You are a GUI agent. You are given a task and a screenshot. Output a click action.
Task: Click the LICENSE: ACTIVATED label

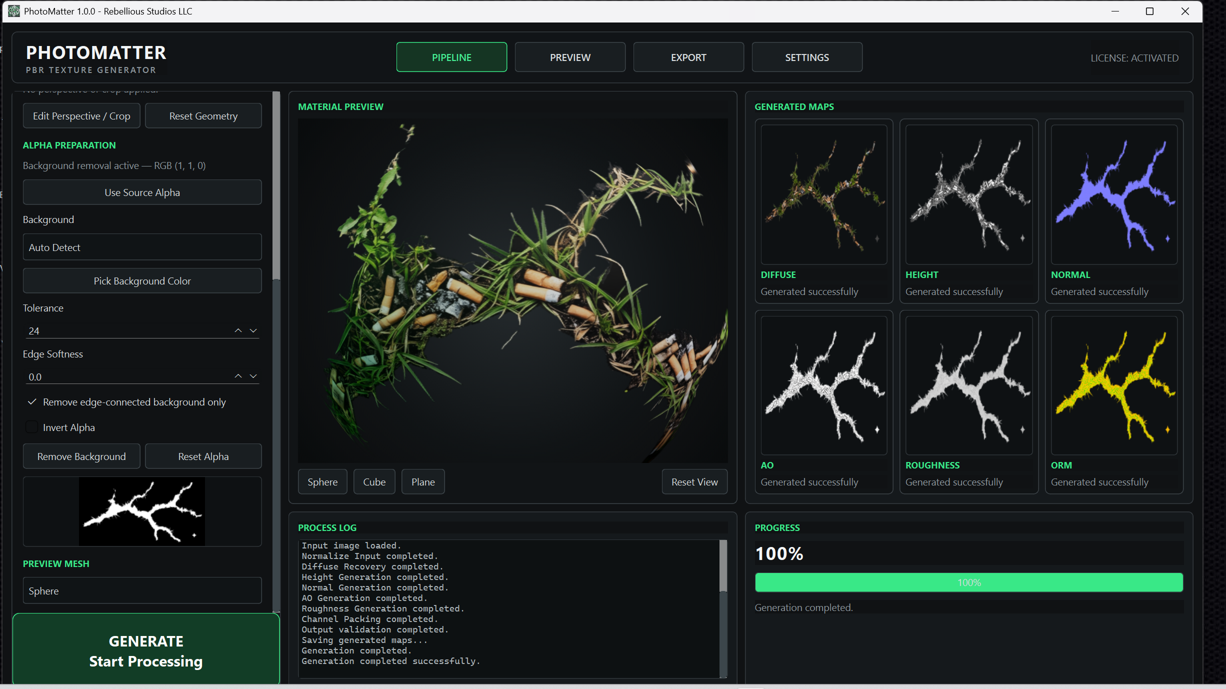[1134, 58]
